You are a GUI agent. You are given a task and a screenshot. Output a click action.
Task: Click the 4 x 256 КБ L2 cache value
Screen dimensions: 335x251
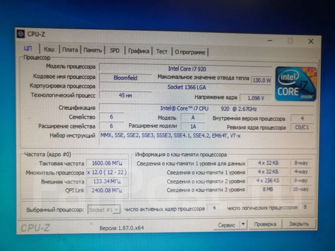268,180
